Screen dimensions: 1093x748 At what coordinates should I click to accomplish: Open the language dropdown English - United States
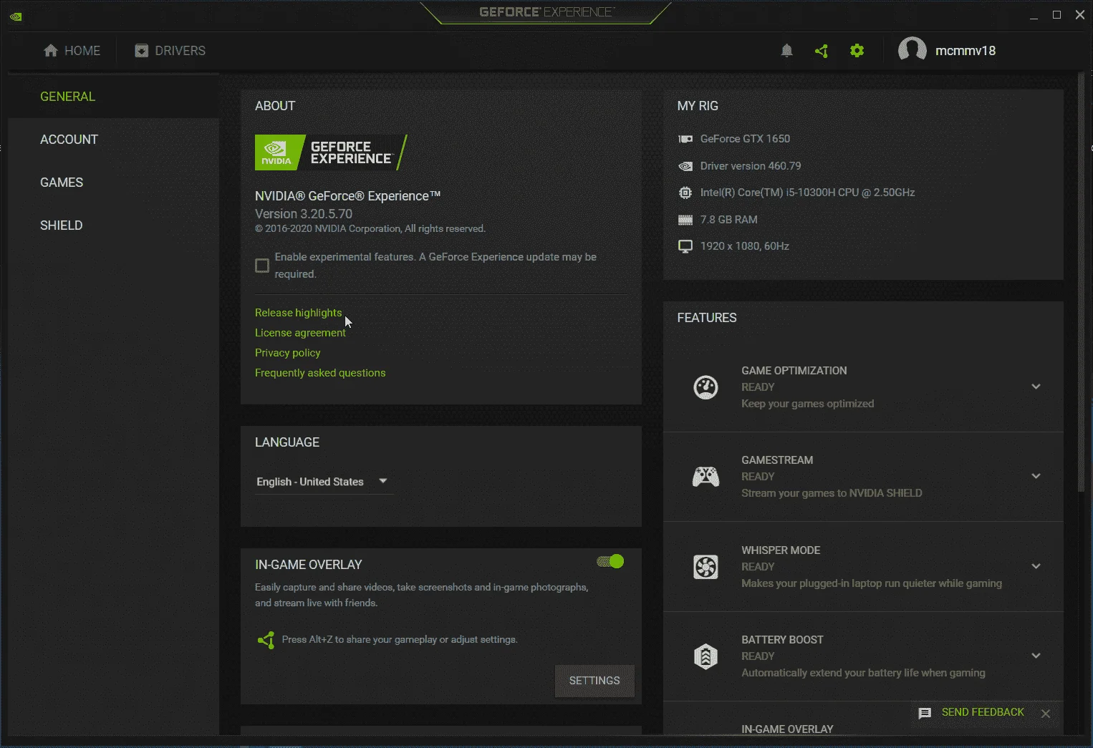click(323, 482)
